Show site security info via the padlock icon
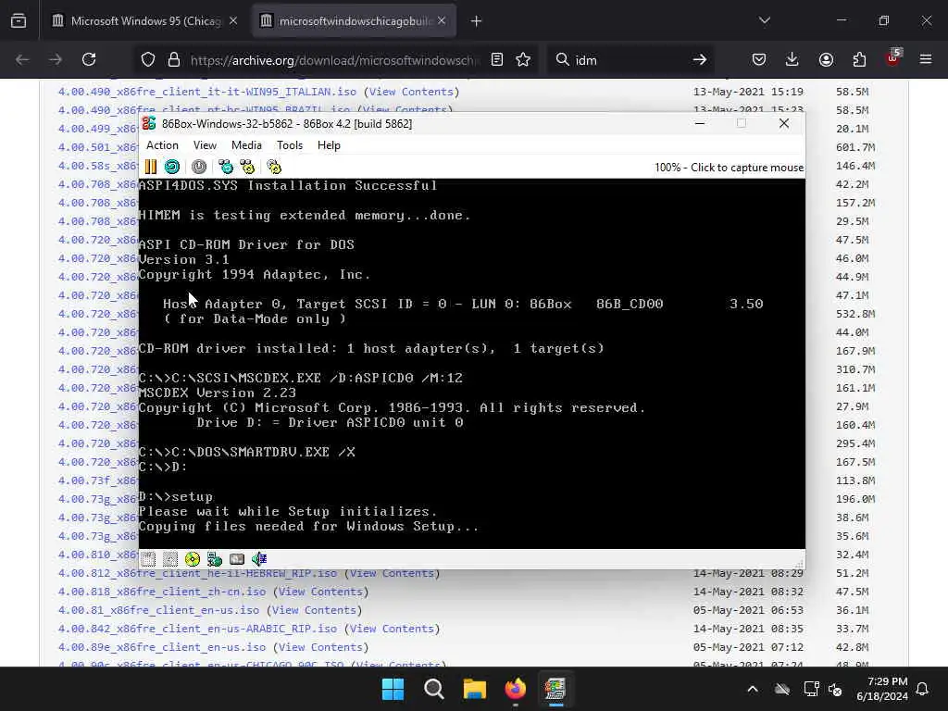The image size is (948, 711). click(x=174, y=59)
